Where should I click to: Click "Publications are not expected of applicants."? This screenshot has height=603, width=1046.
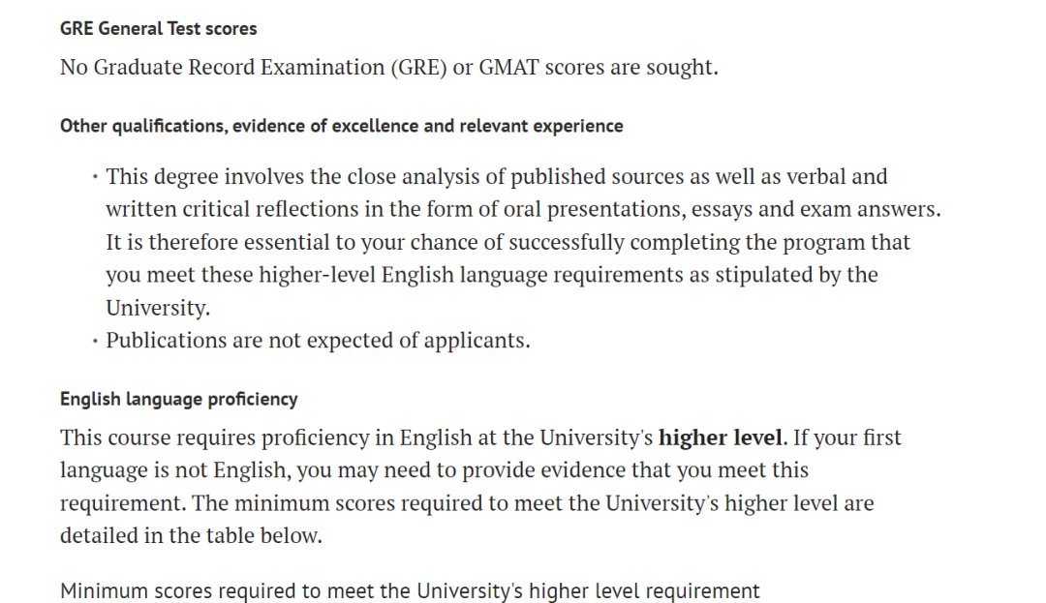(318, 341)
